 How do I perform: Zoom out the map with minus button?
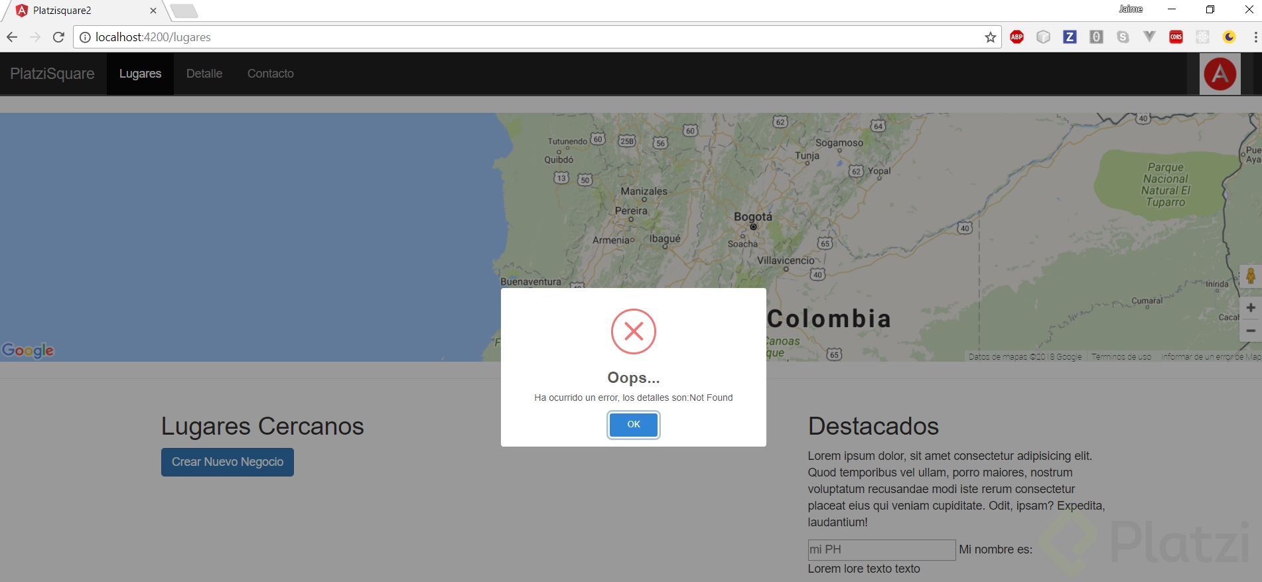(1251, 330)
